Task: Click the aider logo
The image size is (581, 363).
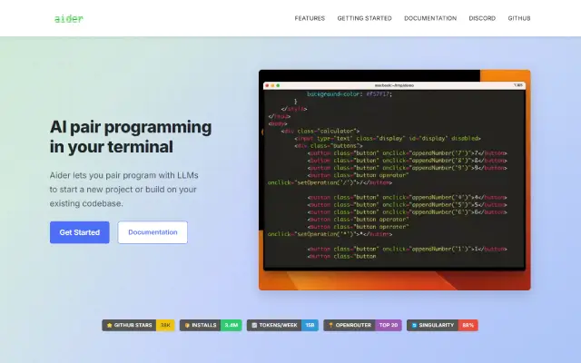Action: pyautogui.click(x=69, y=18)
